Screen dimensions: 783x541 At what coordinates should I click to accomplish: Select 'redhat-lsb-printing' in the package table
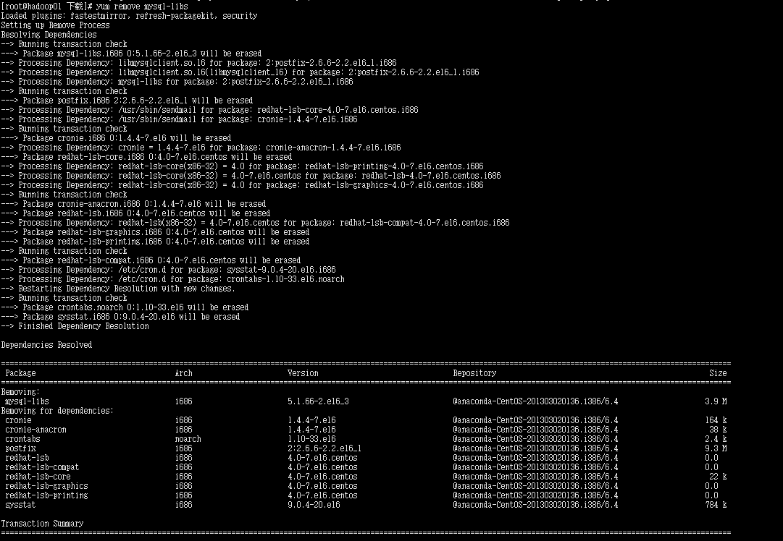[x=46, y=496]
